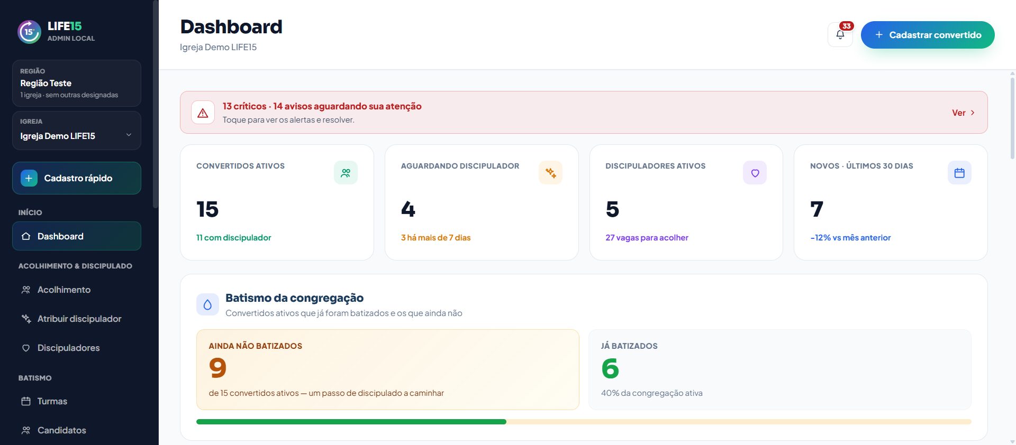Select Discipuladores in the sidebar
Screen dimensions: 1016x445
77,348
